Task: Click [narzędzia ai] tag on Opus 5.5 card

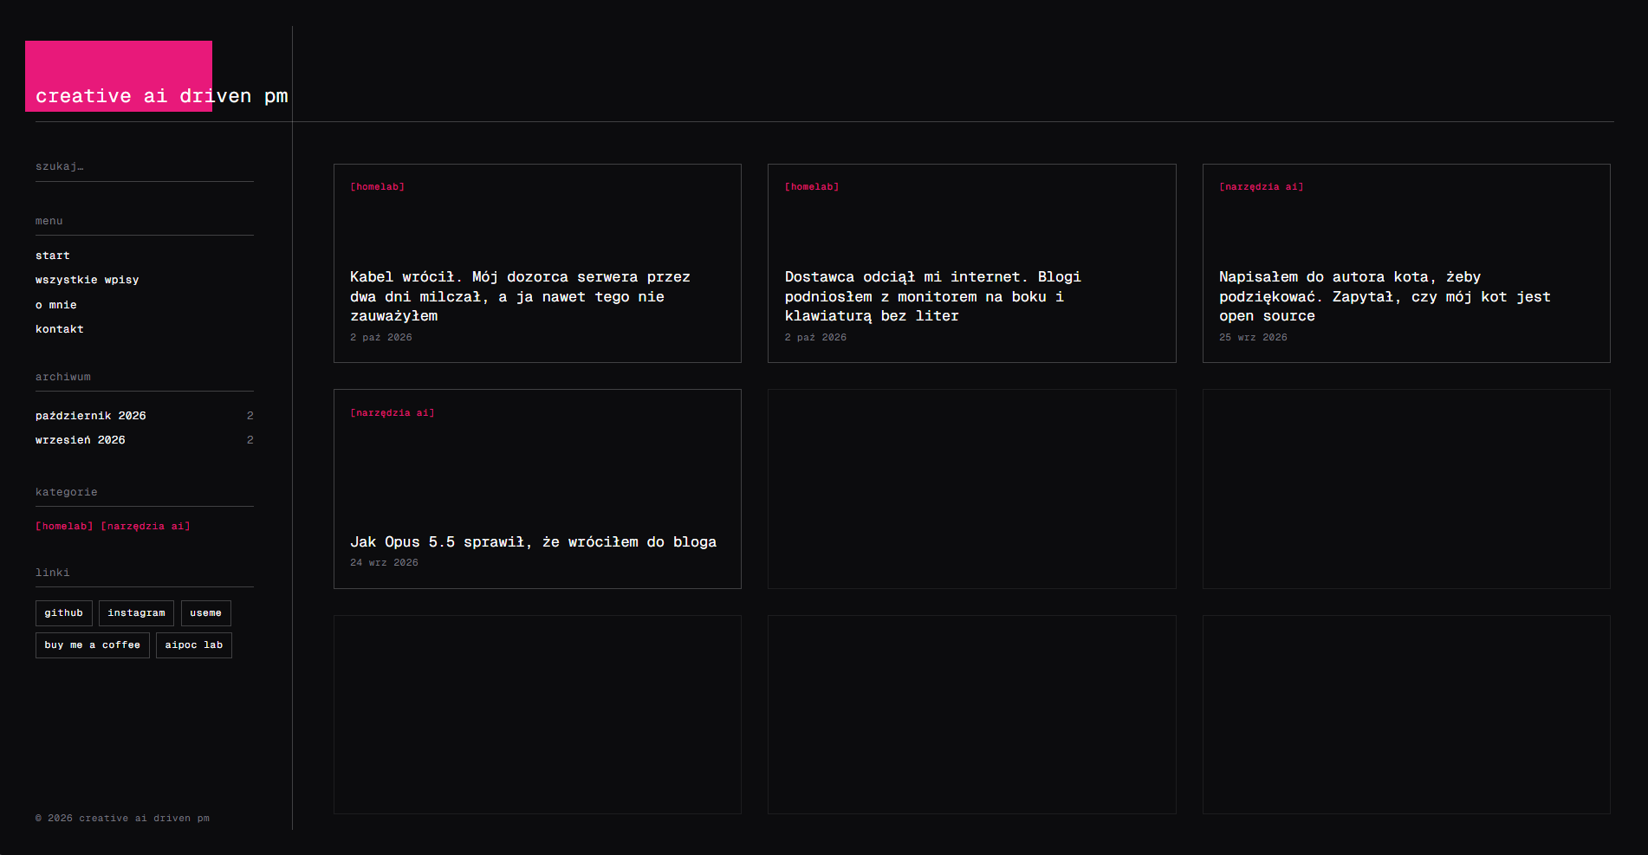Action: click(x=393, y=413)
